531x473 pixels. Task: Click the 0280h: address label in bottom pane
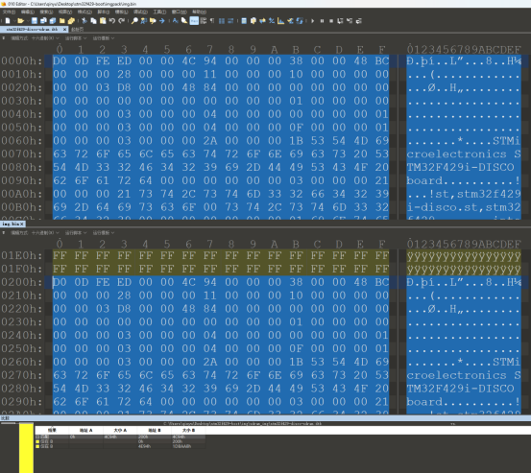point(22,389)
